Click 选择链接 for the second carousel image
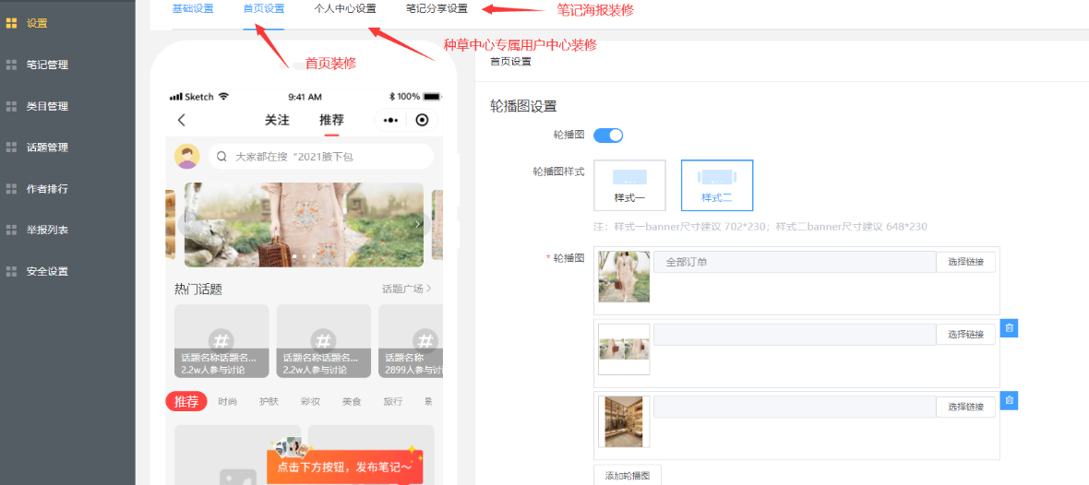This screenshot has width=1089, height=485. pos(965,335)
